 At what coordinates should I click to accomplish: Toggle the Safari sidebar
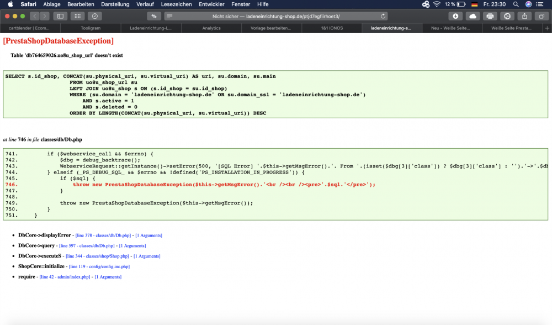pyautogui.click(x=60, y=16)
